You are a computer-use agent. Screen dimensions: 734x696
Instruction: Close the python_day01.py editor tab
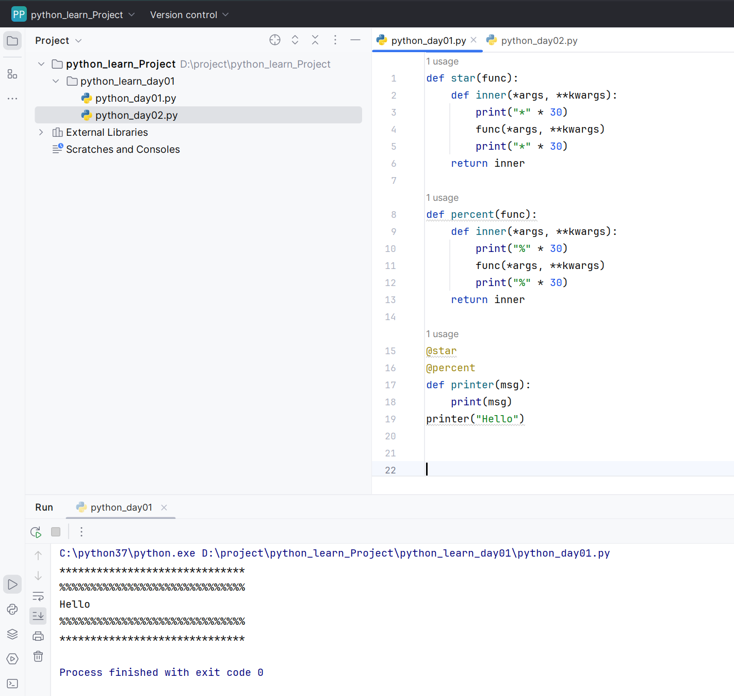pyautogui.click(x=474, y=40)
